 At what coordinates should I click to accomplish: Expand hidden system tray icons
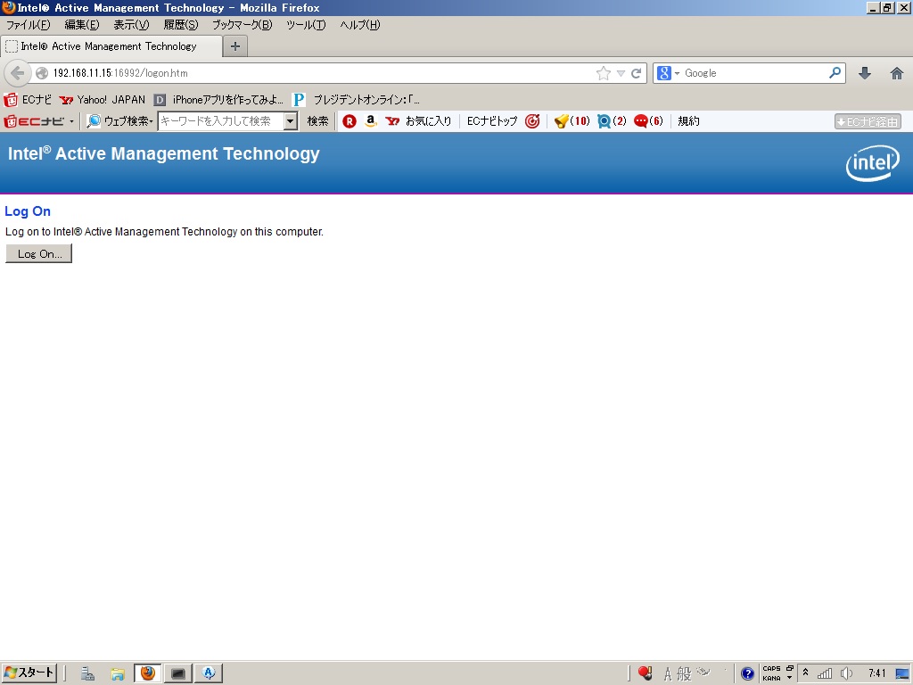(x=805, y=673)
